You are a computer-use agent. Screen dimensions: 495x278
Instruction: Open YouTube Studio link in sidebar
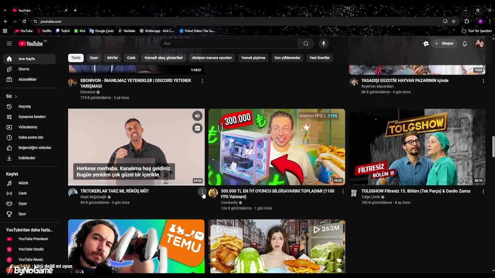click(29, 249)
